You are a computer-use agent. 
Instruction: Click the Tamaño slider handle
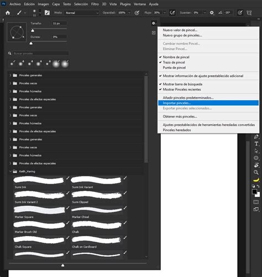pos(33,30)
